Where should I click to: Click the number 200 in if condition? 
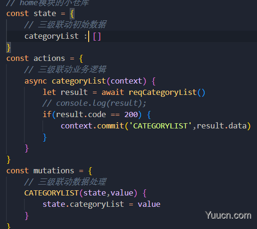tap(131, 115)
